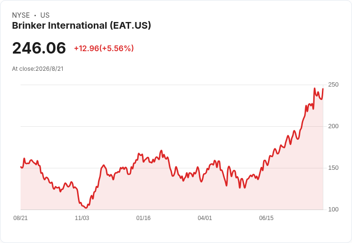
Task: Click the 250 y-axis label
Action: click(x=333, y=85)
